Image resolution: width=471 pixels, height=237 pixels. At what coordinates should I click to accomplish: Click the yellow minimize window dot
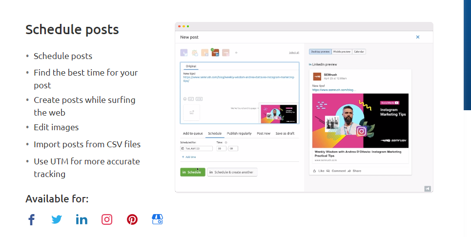pos(184,26)
